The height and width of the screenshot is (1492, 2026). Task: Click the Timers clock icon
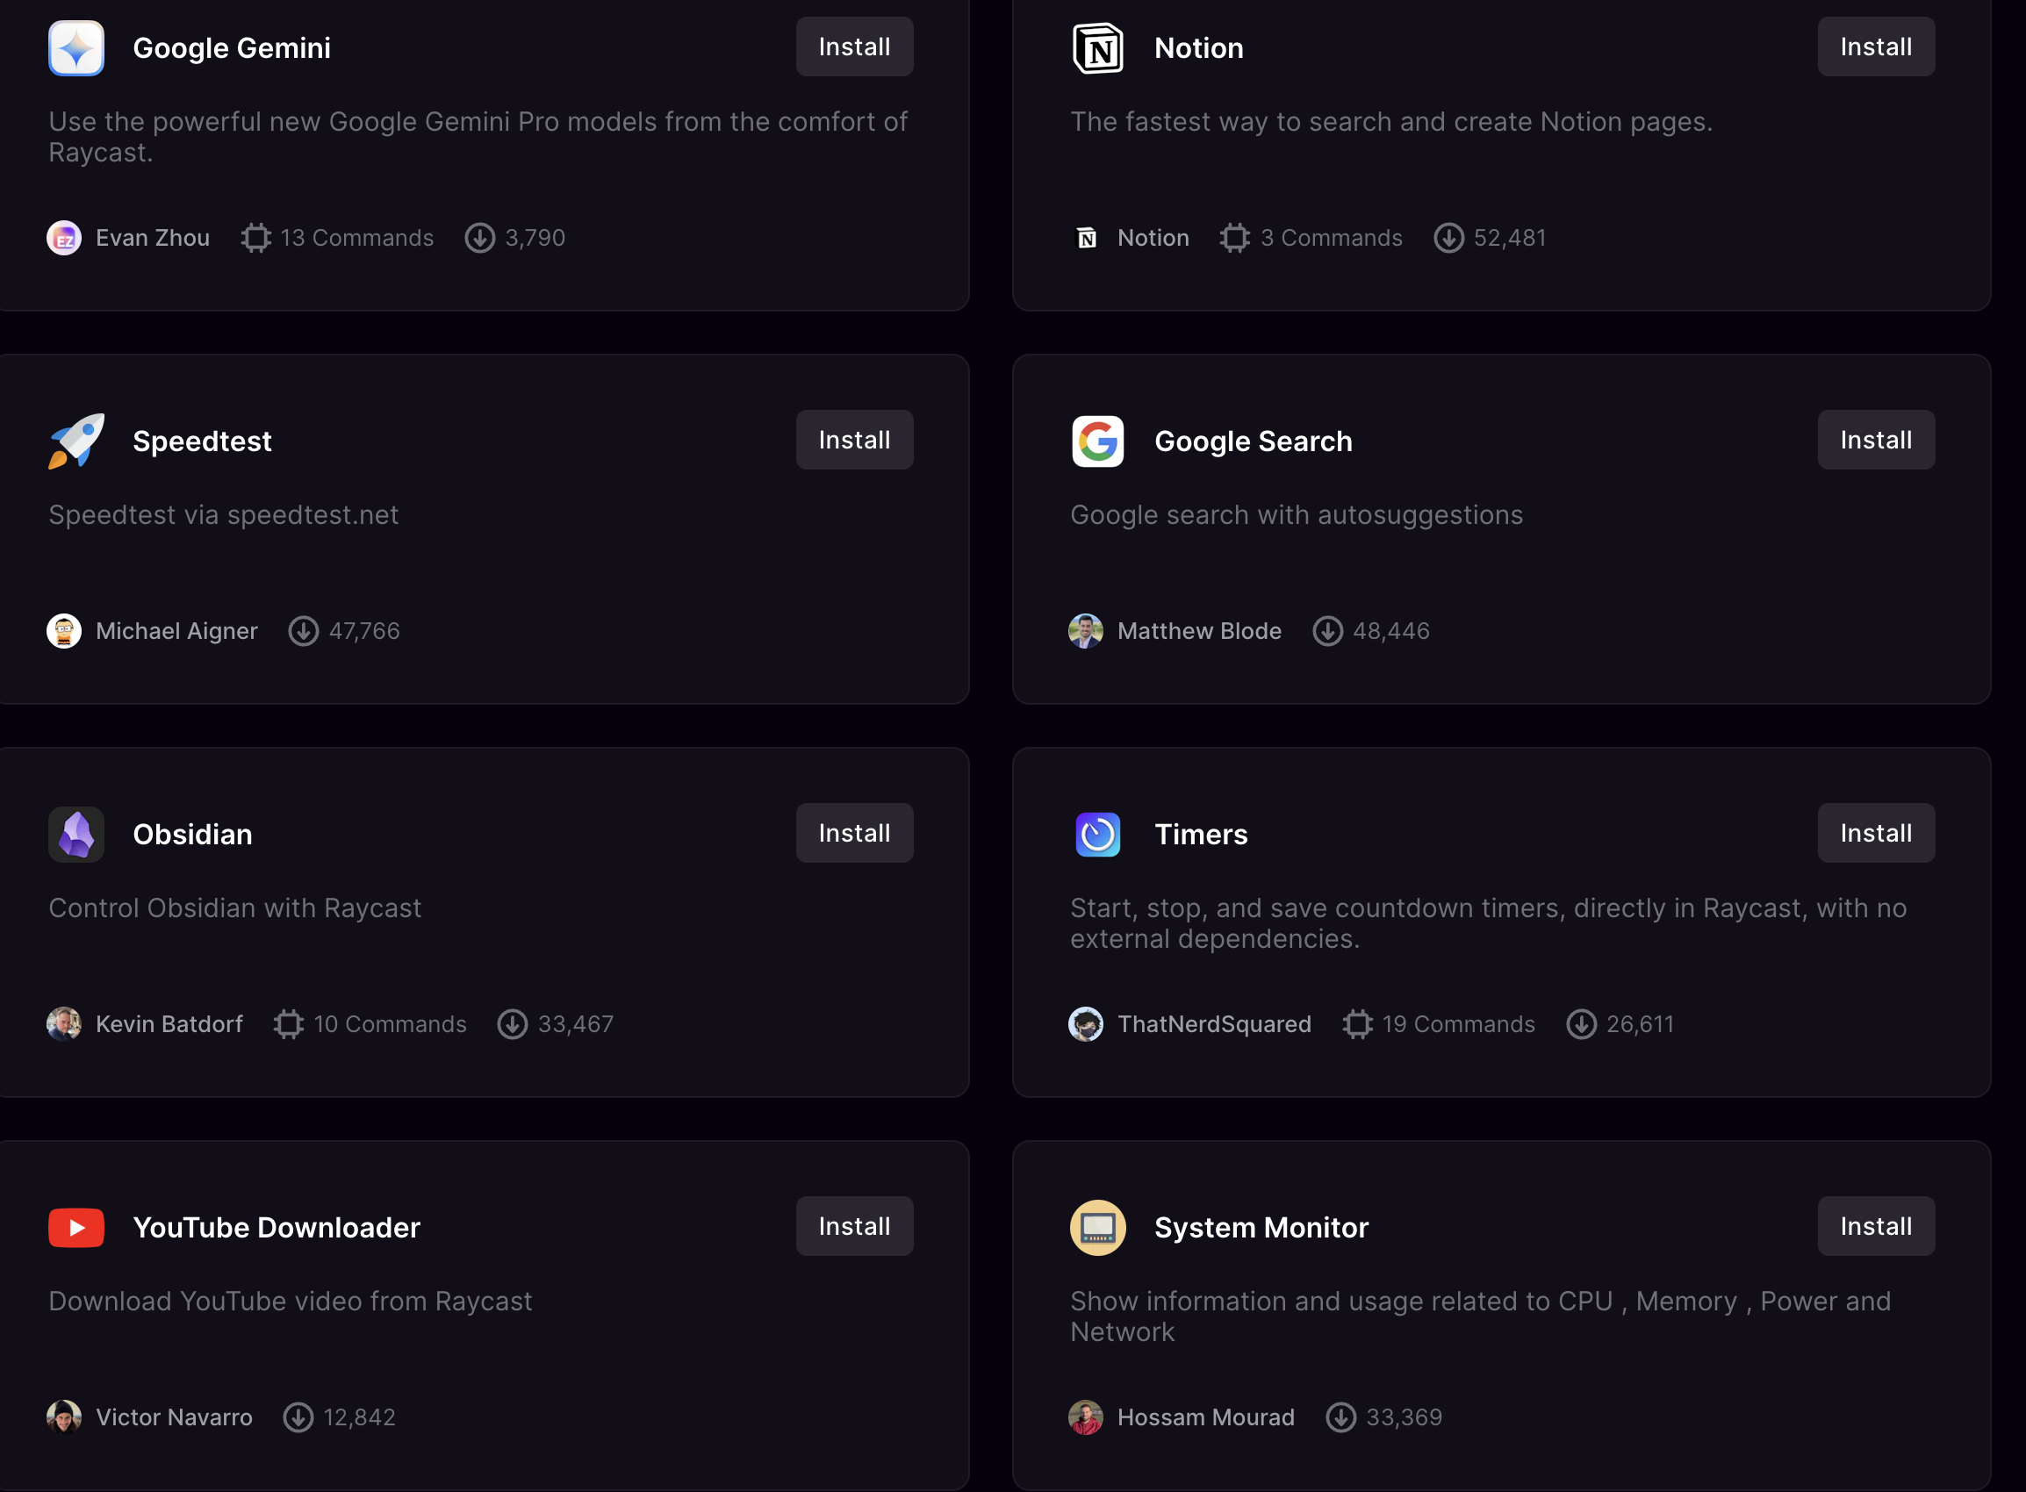point(1097,834)
